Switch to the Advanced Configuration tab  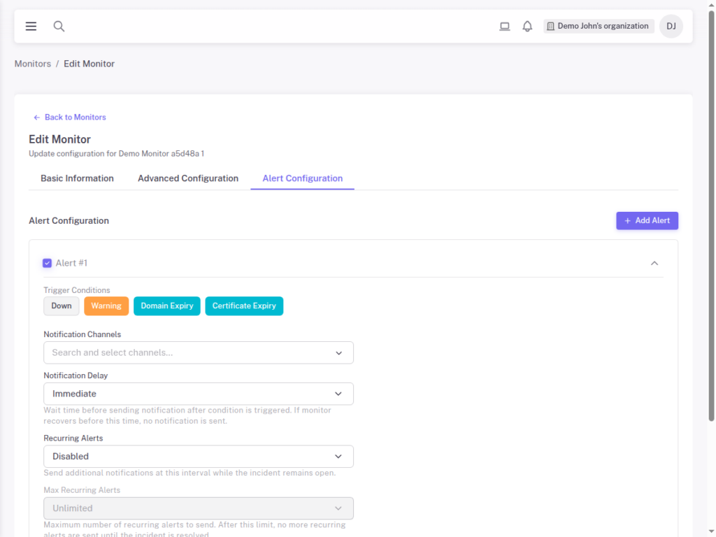[188, 178]
